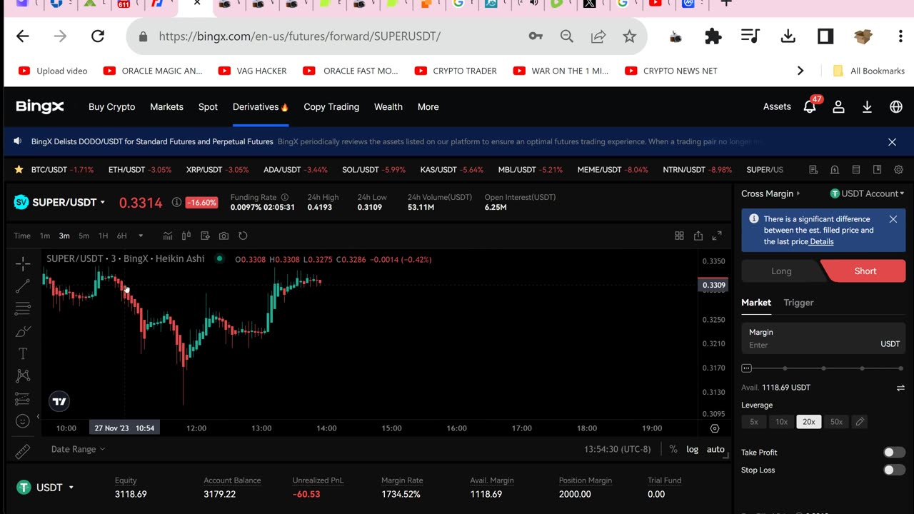Open the Wealth menu
The image size is (914, 514).
pyautogui.click(x=388, y=107)
